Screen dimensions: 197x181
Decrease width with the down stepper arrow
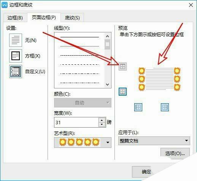[x=102, y=125]
